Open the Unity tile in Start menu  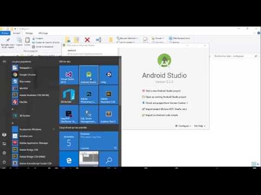109,75
